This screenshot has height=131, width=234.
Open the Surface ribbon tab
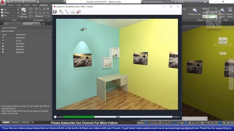point(27,5)
